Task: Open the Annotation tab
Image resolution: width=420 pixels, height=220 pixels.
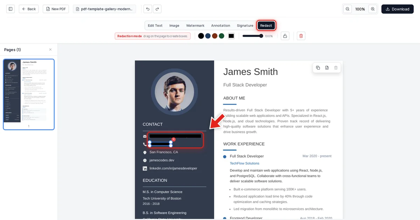Action: 220,25
